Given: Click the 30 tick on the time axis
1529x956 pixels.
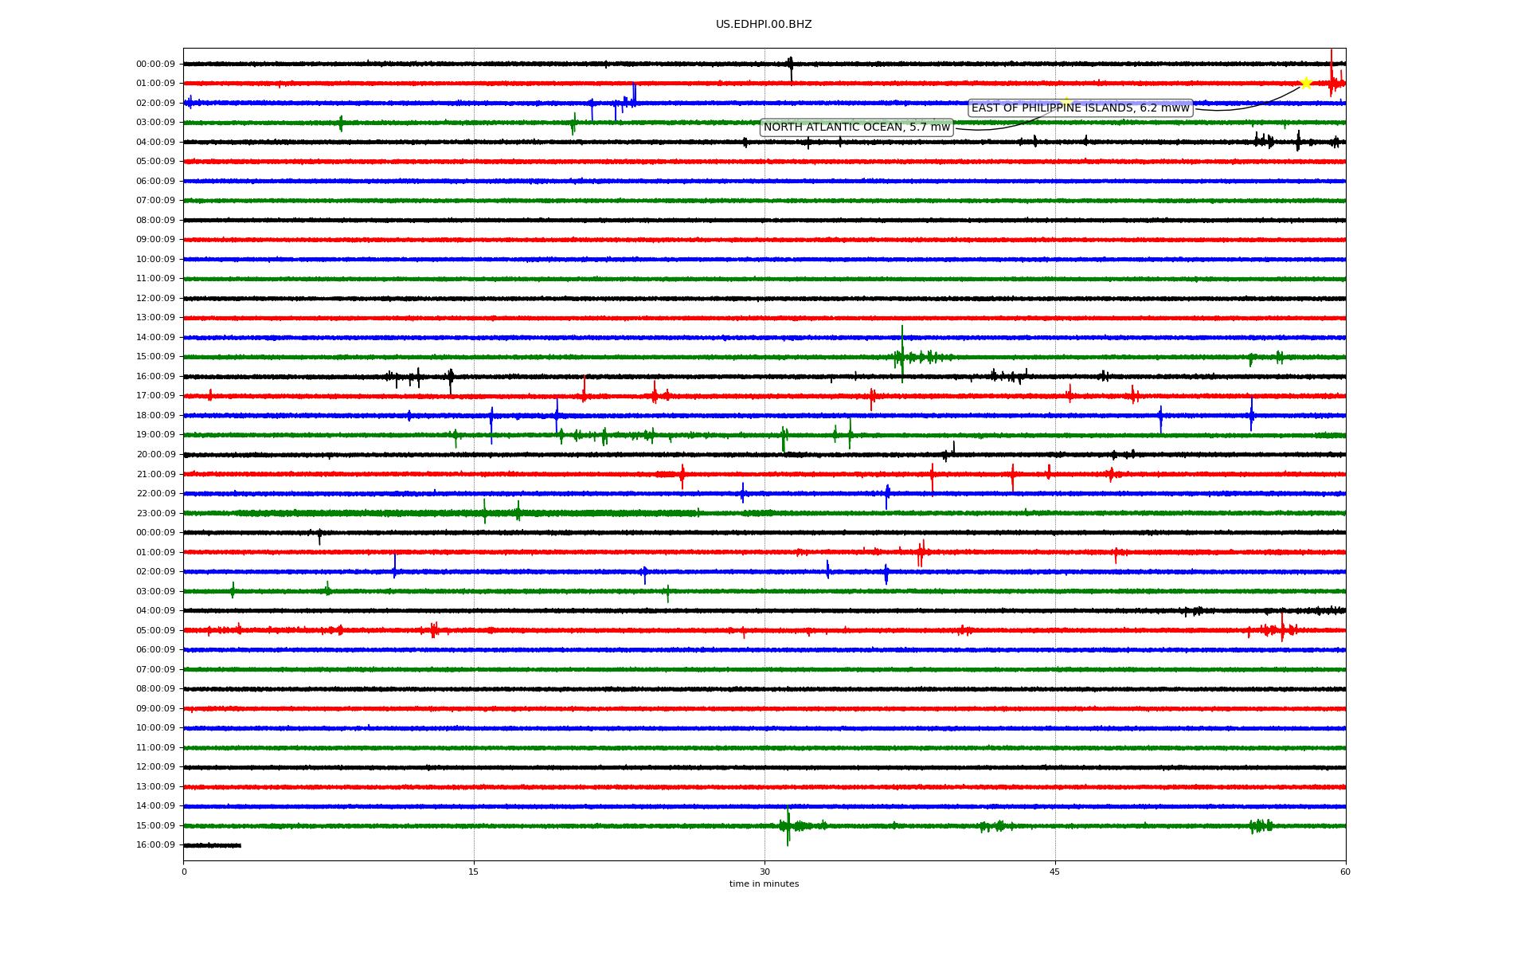Looking at the screenshot, I should point(764,872).
